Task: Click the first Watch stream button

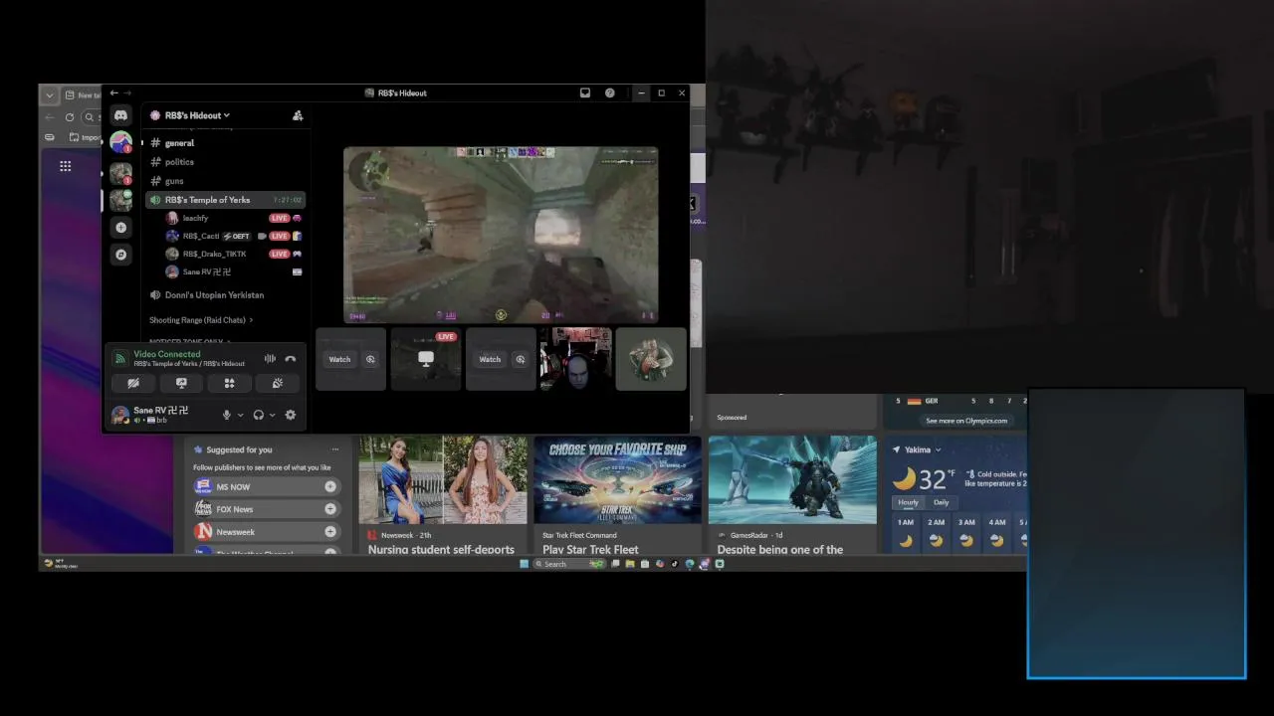Action: click(x=339, y=359)
